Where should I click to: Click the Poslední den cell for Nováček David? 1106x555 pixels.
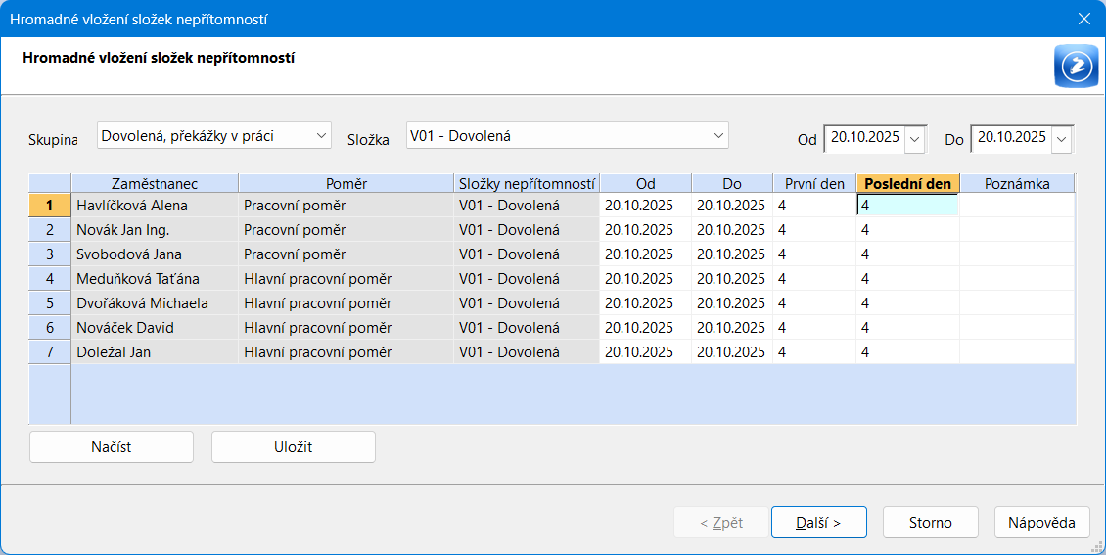tap(907, 328)
